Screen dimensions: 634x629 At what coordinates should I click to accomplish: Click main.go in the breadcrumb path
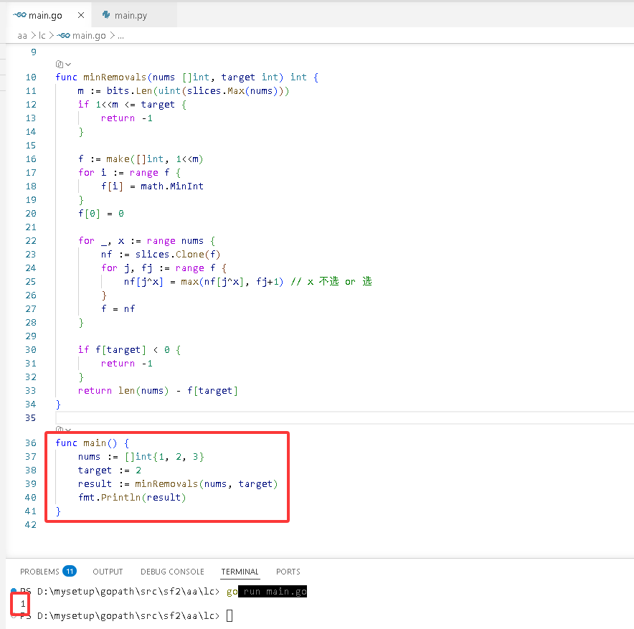coord(88,36)
